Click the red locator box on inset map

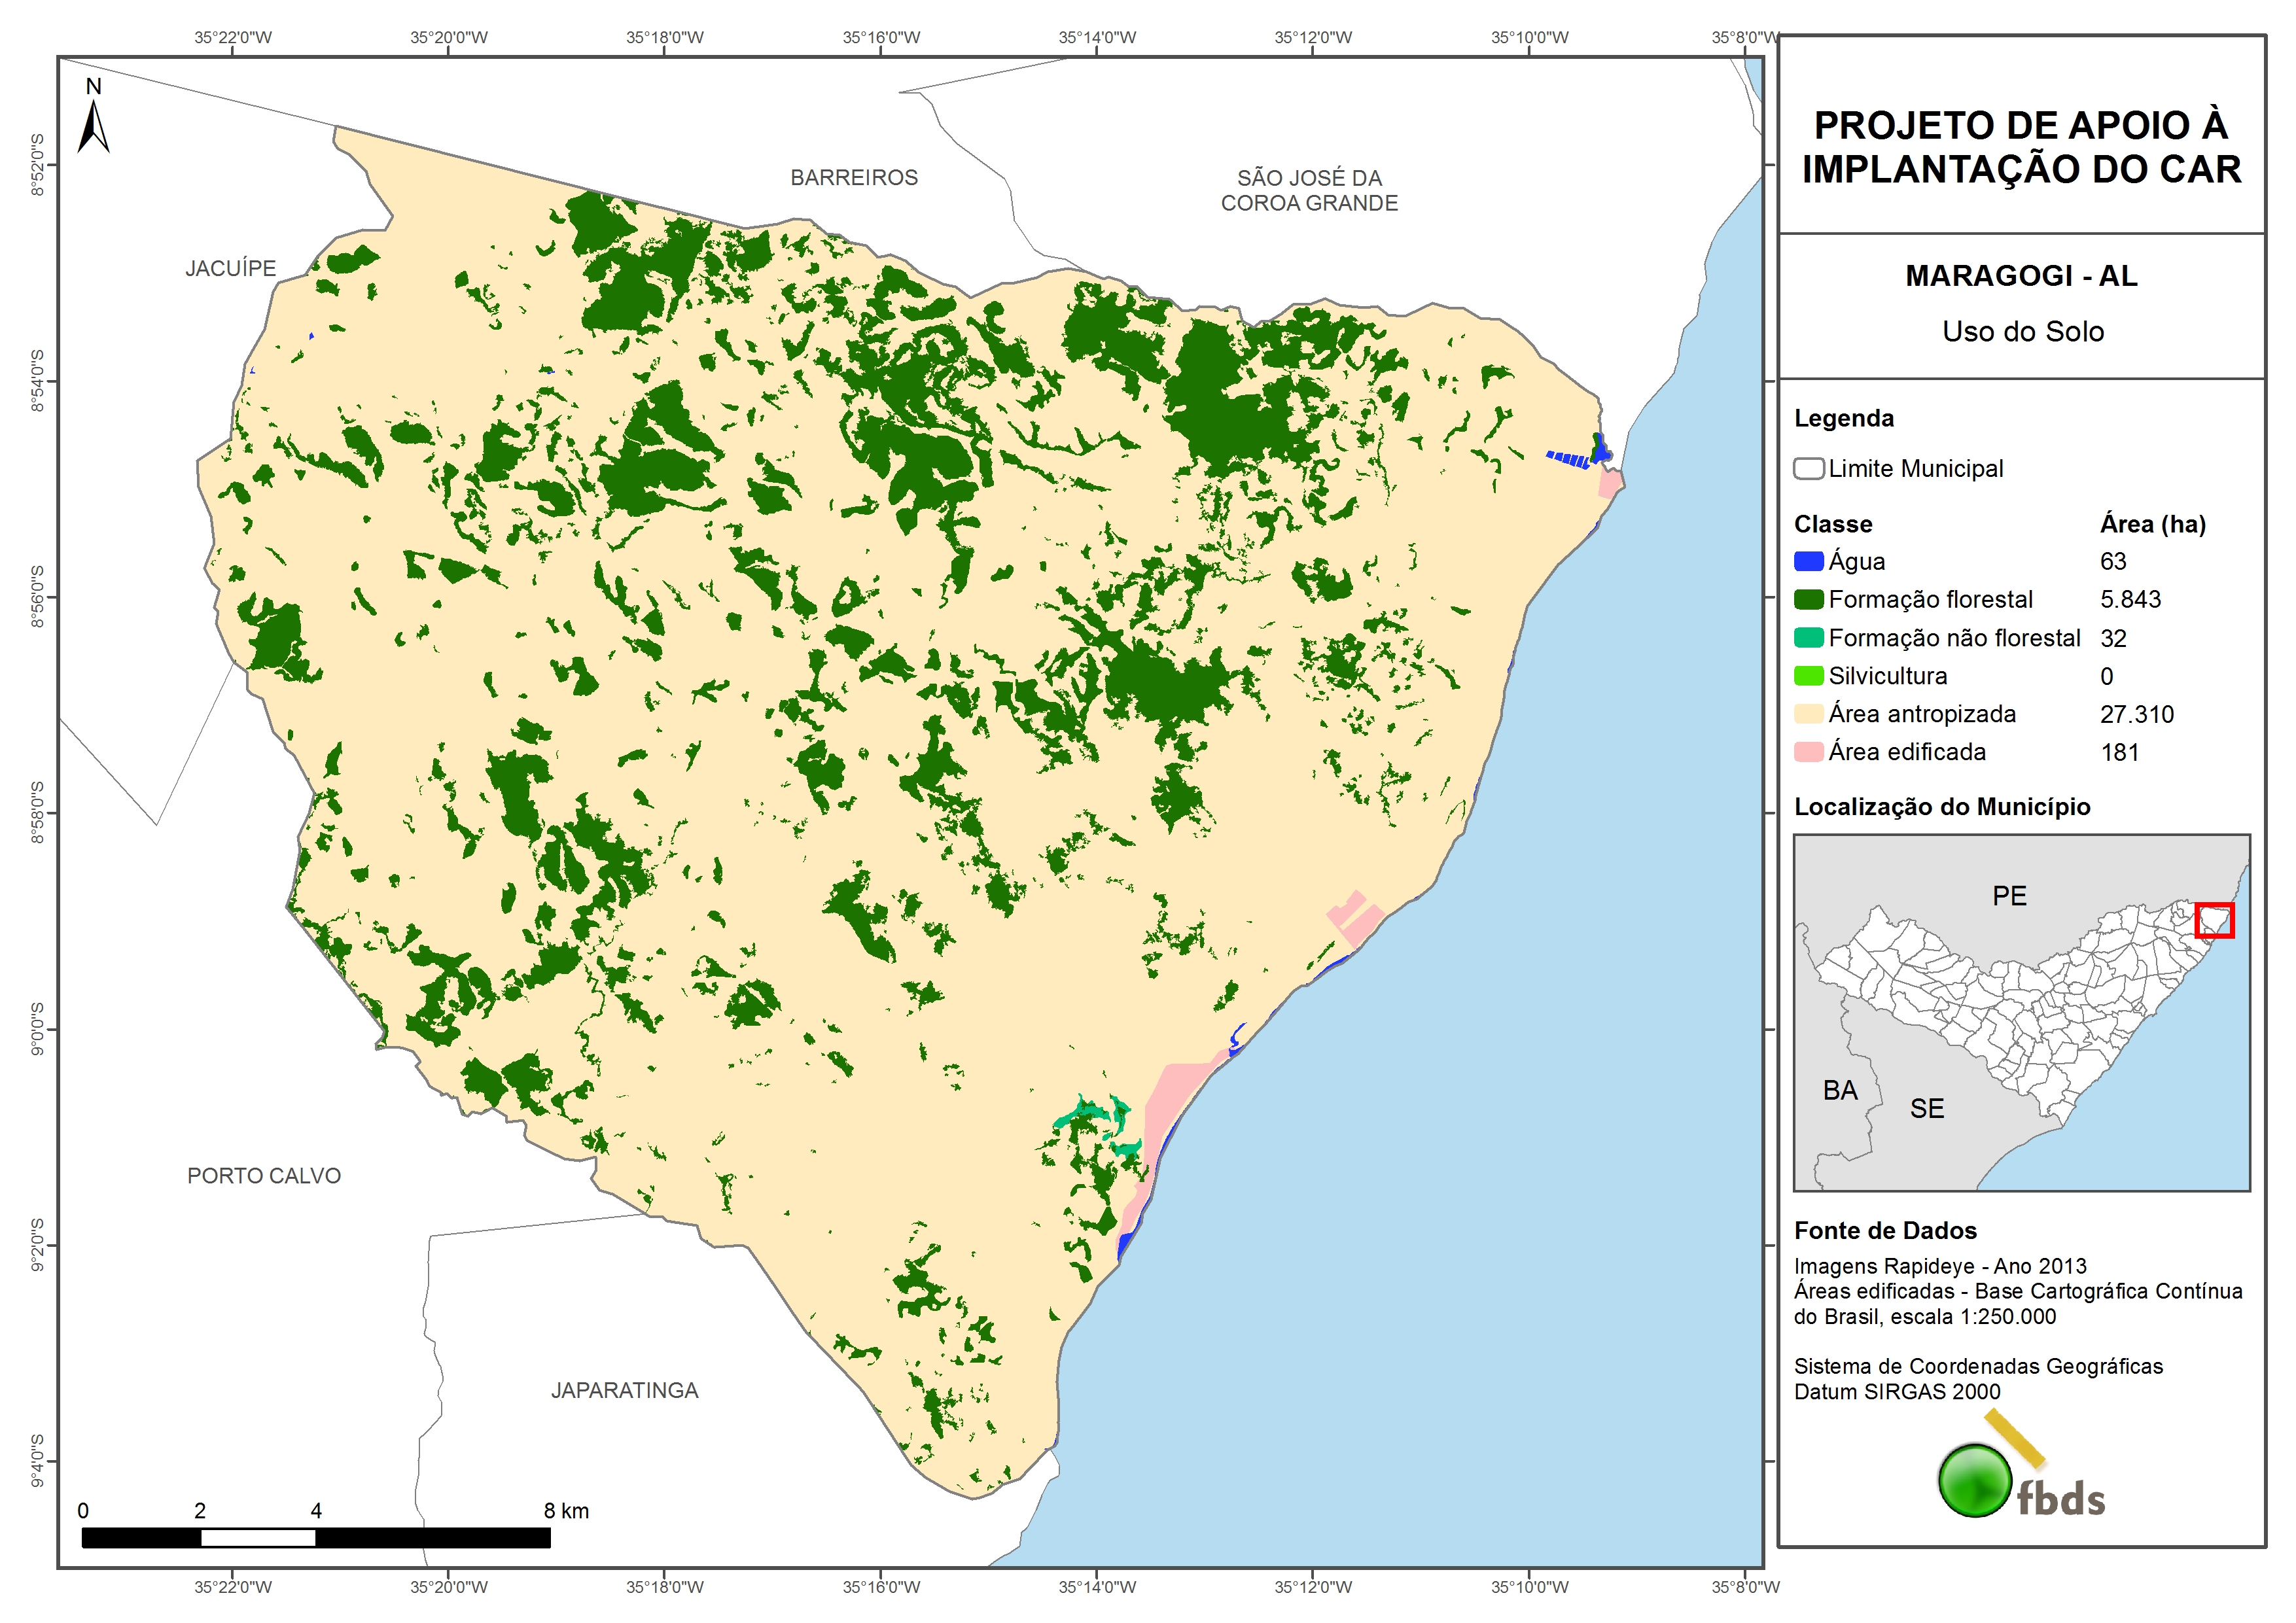[x=2214, y=920]
